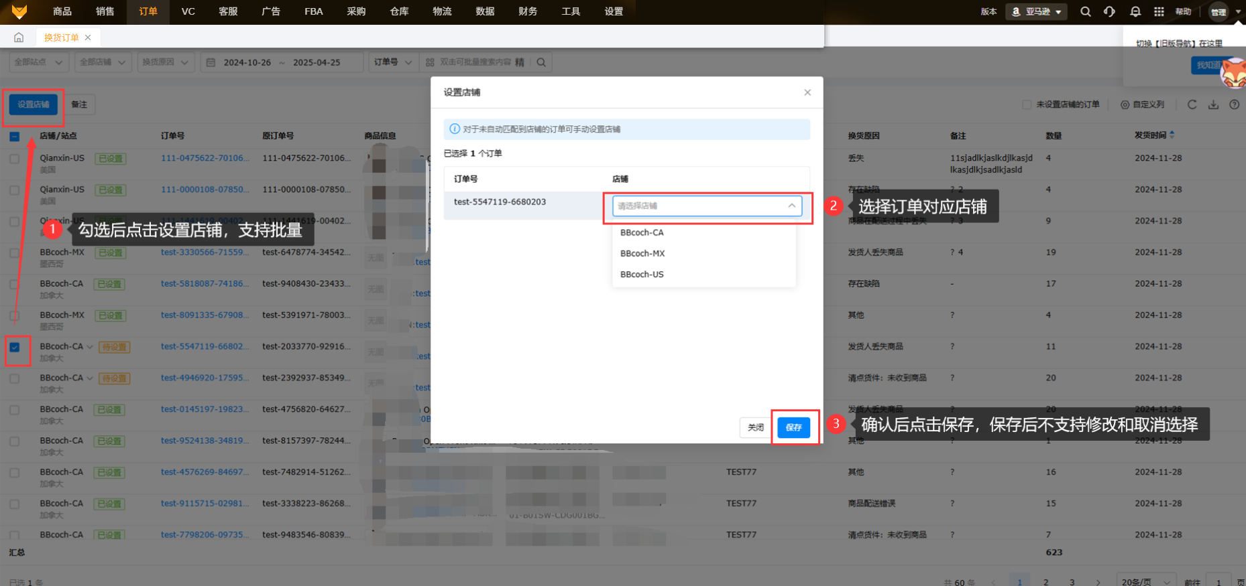This screenshot has height=586, width=1246.
Task: Enable the 未设置店铺的订单 checkbox
Action: 1027,104
